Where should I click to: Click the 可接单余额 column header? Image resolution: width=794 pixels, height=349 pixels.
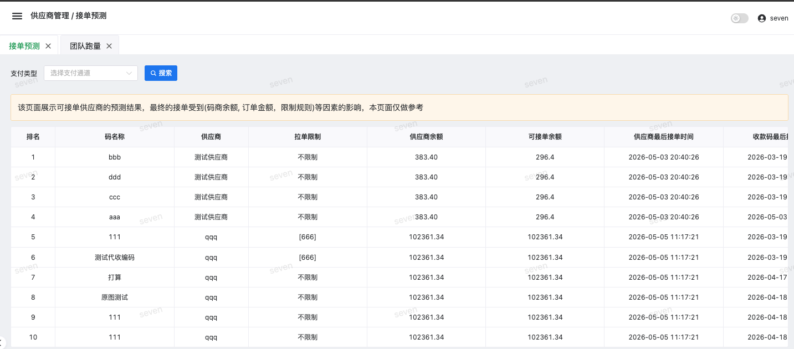545,137
